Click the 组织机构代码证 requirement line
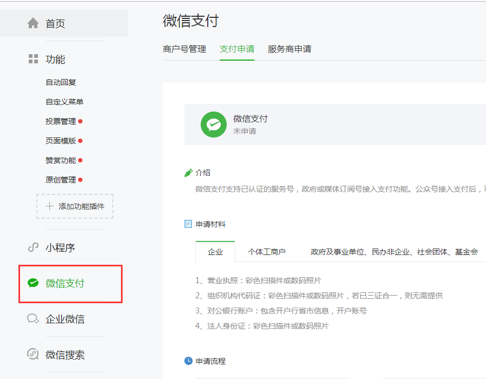The width and height of the screenshot is (486, 379). pos(319,296)
